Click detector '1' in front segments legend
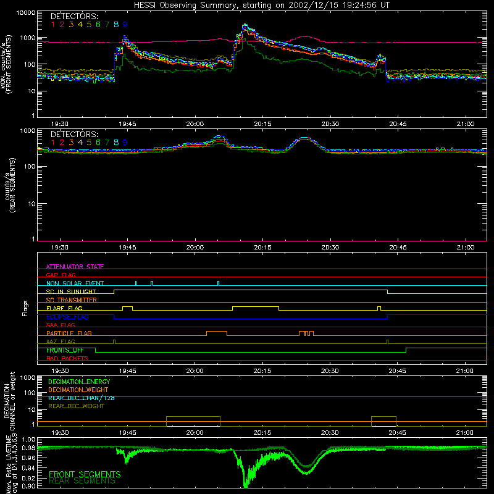The width and height of the screenshot is (494, 494). pos(53,25)
